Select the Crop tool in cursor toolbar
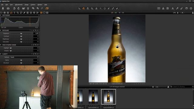This screenshot has width=194, height=109. pyautogui.click(x=92, y=8)
